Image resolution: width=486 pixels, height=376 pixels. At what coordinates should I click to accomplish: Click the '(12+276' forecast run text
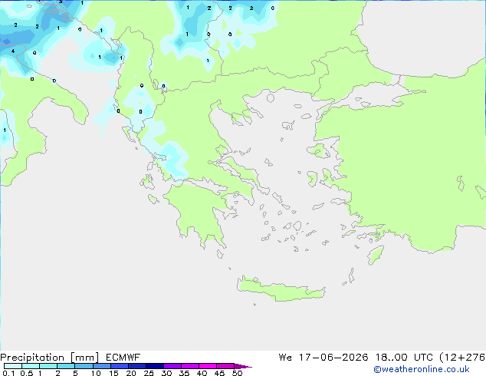pyautogui.click(x=462, y=358)
